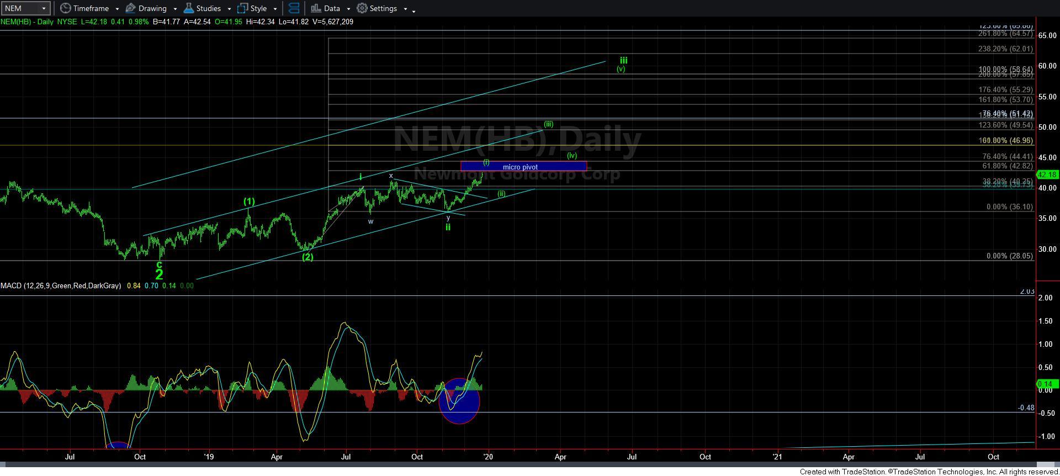Click the wave label (v)
Image resolution: width=1060 pixels, height=476 pixels.
pos(621,69)
